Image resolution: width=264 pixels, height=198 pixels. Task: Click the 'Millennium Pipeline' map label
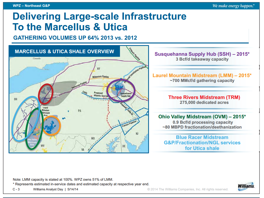coord(100,77)
